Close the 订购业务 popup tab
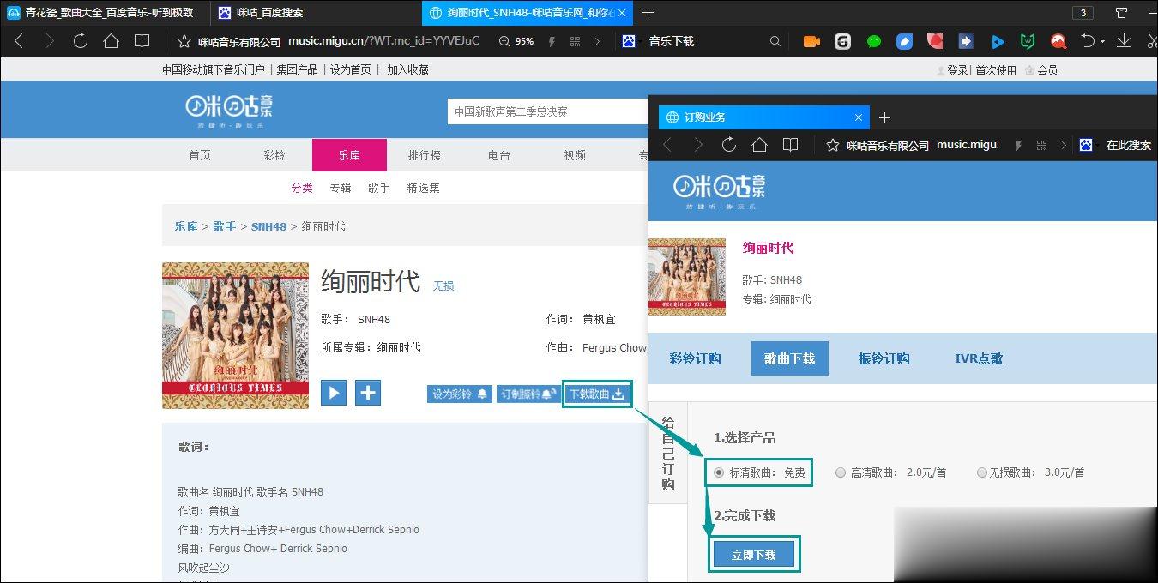 tap(859, 117)
